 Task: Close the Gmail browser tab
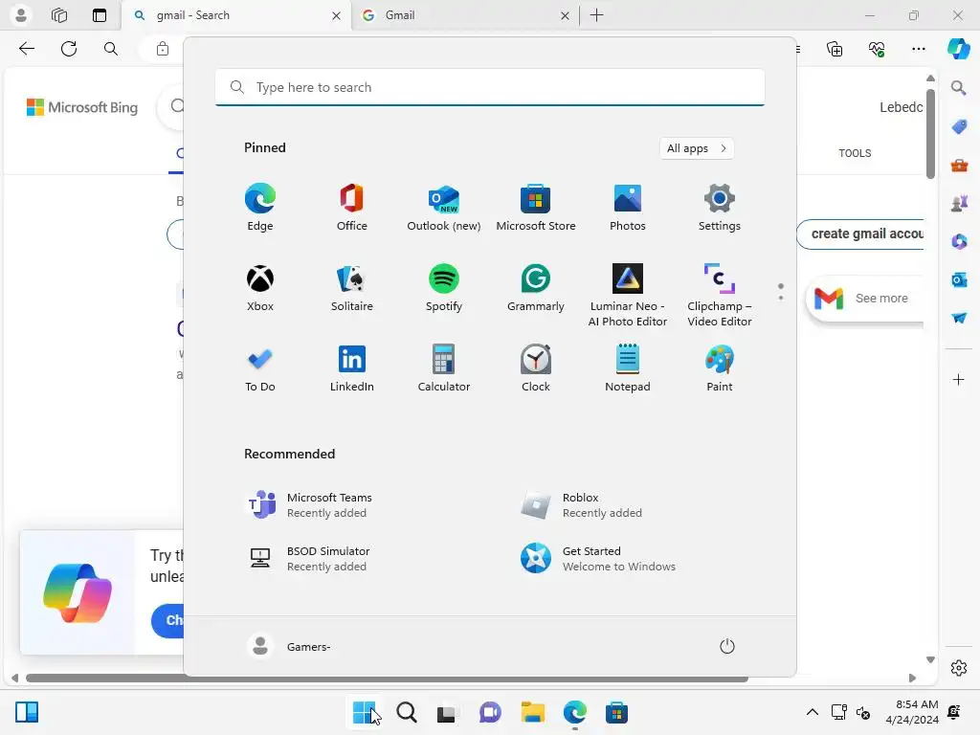click(565, 15)
